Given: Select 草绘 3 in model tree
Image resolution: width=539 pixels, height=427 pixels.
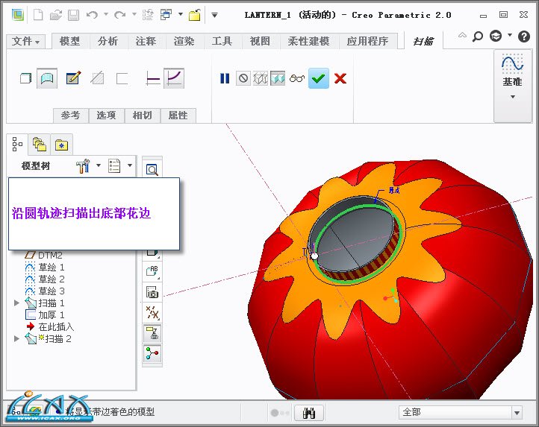Looking at the screenshot, I should point(45,291).
